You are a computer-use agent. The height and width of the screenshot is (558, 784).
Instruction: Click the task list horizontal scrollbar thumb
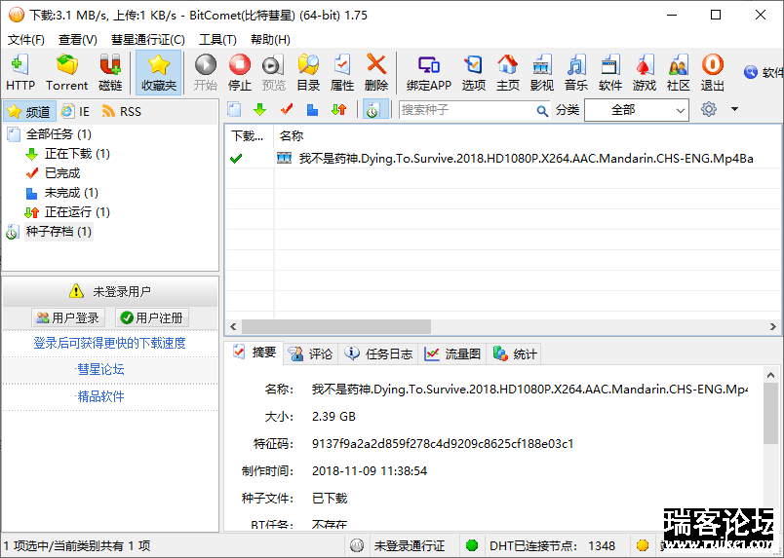point(336,326)
